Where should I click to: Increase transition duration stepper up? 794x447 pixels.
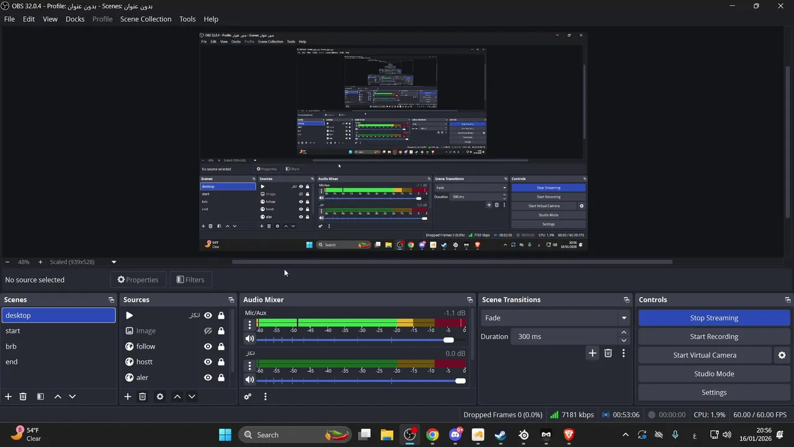[623, 333]
